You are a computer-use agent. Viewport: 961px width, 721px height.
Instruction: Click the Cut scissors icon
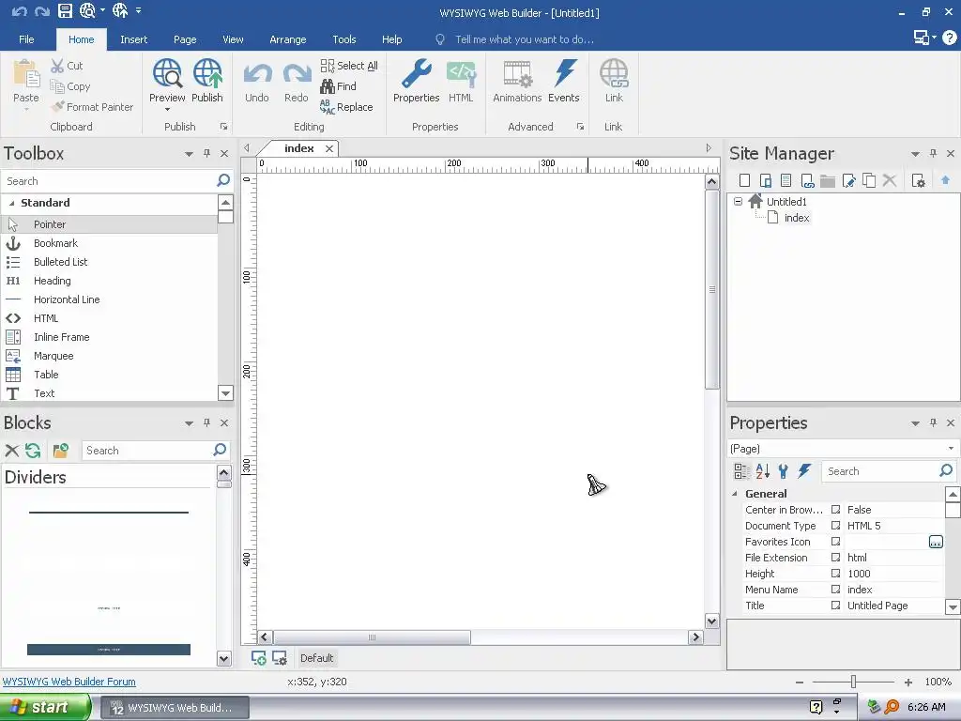[57, 66]
